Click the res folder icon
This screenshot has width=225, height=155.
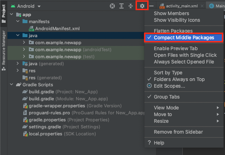[25, 71]
